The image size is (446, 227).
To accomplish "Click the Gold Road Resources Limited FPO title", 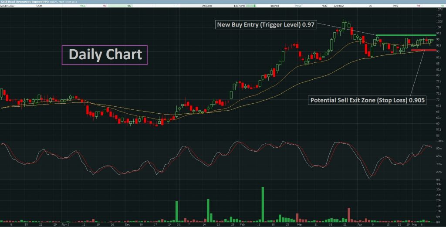I will click(x=24, y=2).
